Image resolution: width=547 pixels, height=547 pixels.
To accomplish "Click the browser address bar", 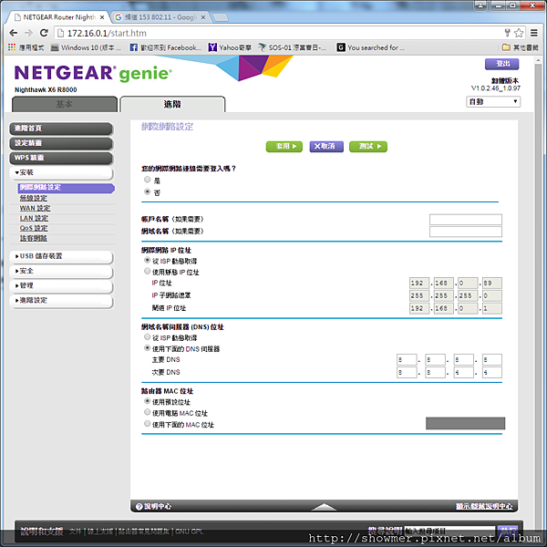I will pyautogui.click(x=279, y=33).
